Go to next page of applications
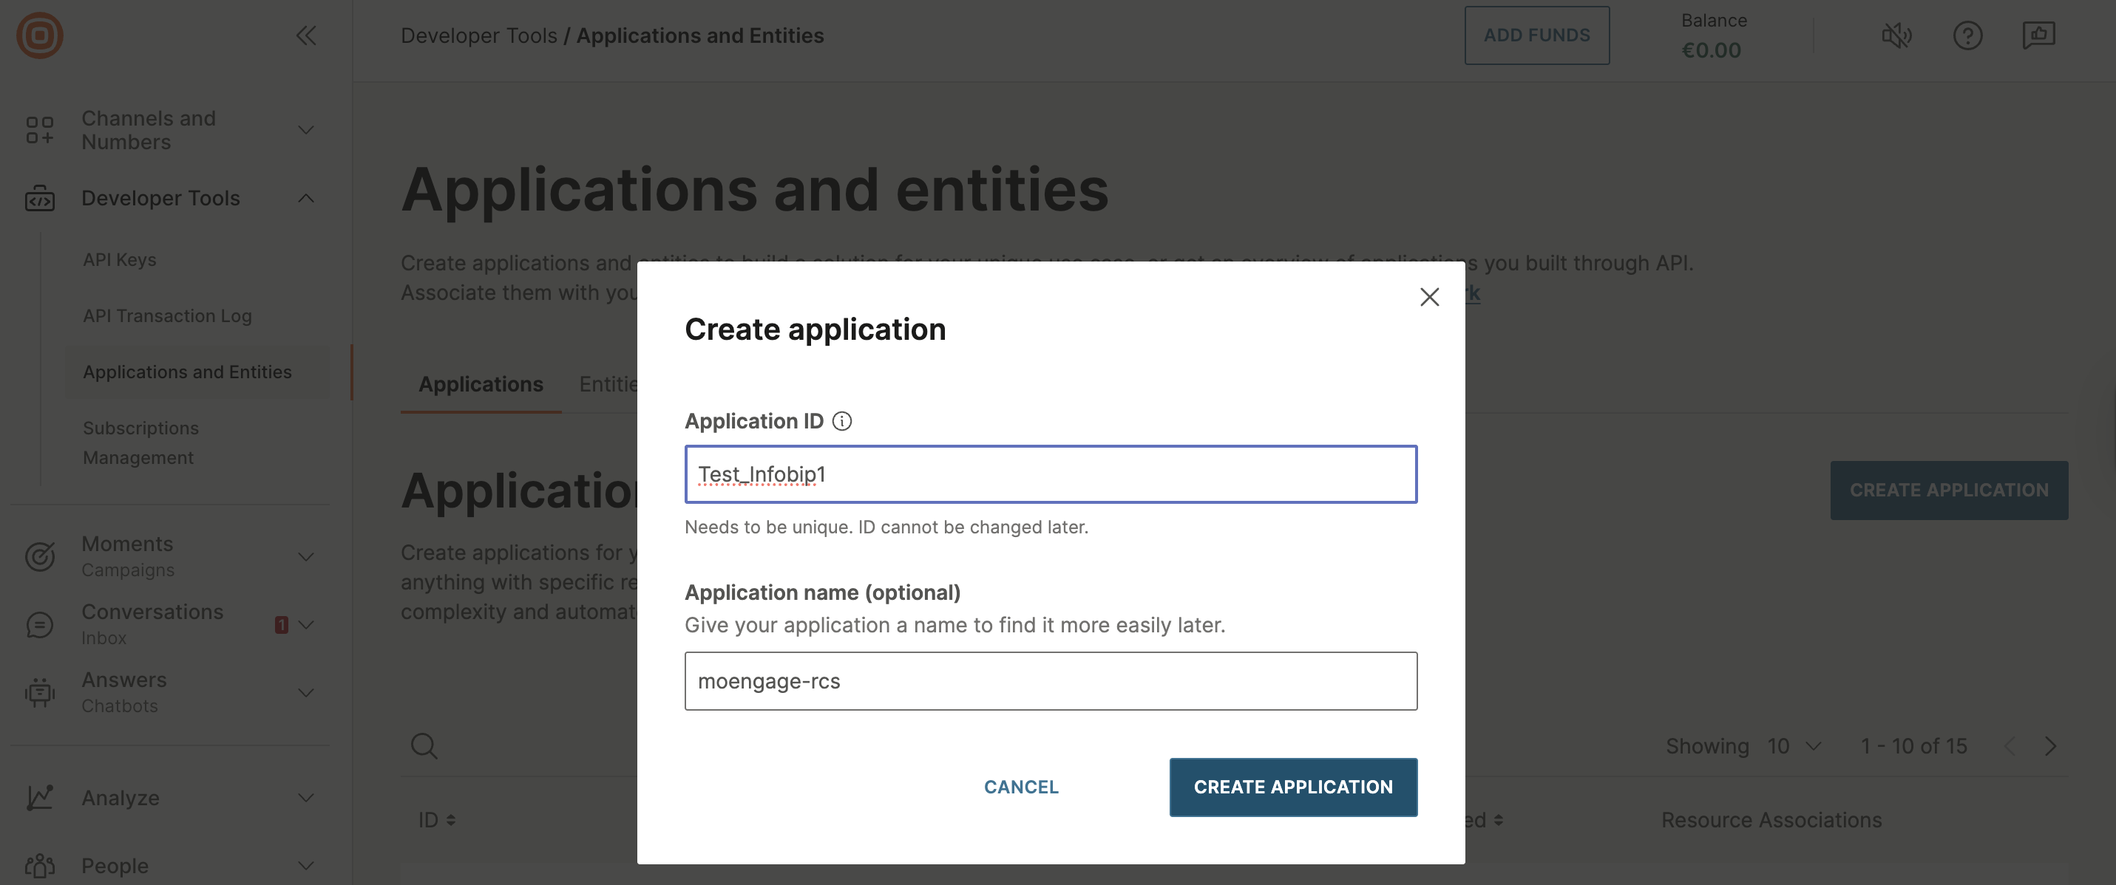Viewport: 2116px width, 885px height. [2050, 745]
